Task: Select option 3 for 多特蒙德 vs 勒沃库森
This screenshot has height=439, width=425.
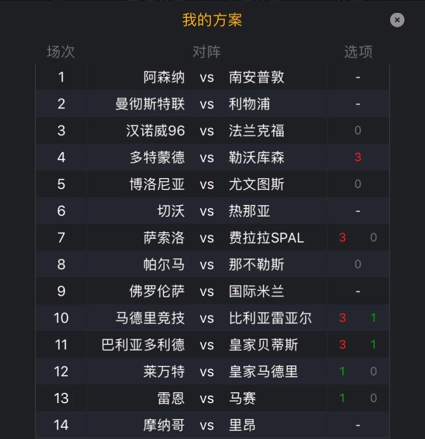Action: (358, 158)
